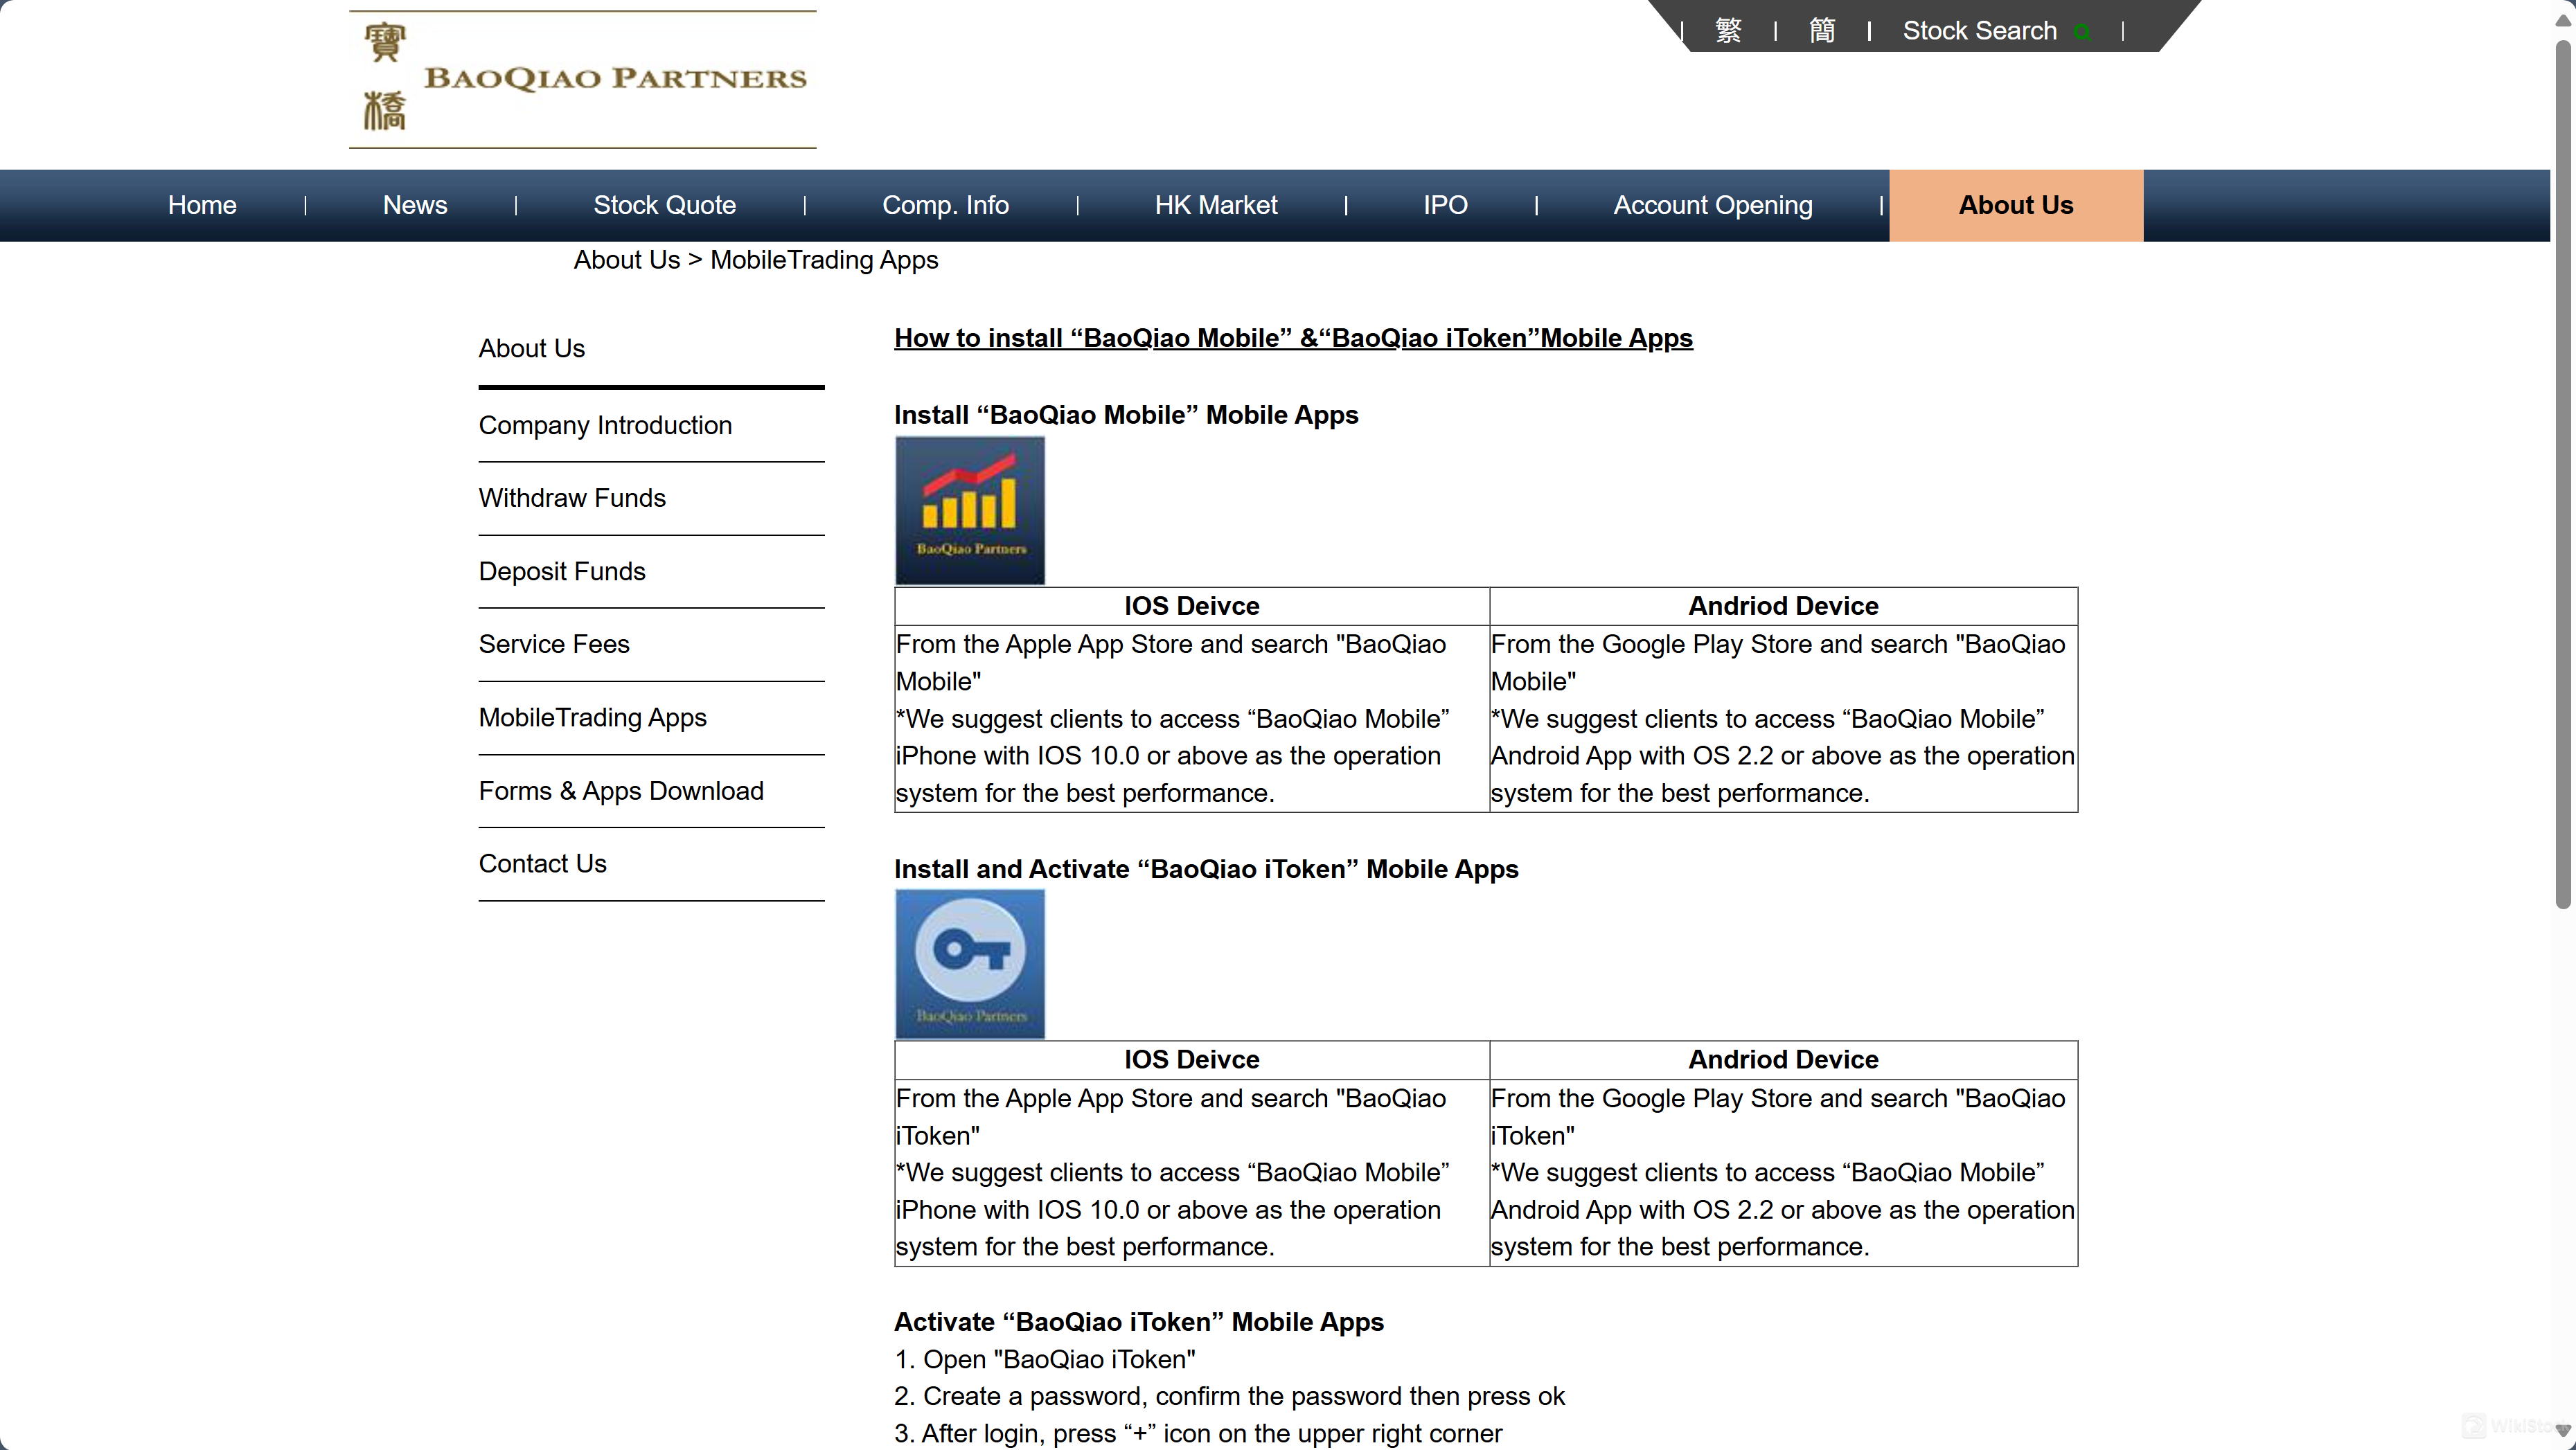Click the scrollbar down arrow
Screen dimensions: 2576x1450
(2563, 1431)
